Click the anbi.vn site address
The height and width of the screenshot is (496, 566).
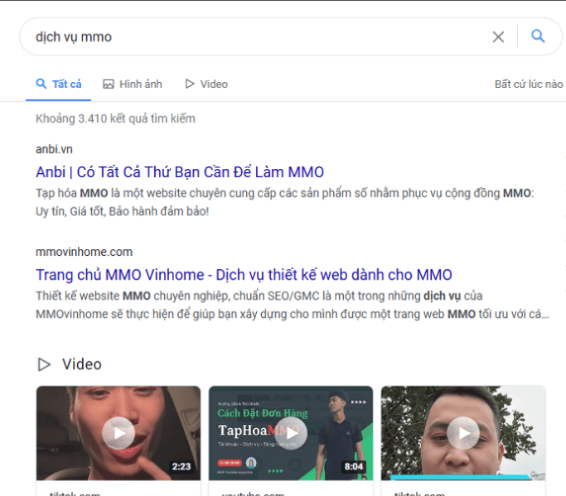54,149
